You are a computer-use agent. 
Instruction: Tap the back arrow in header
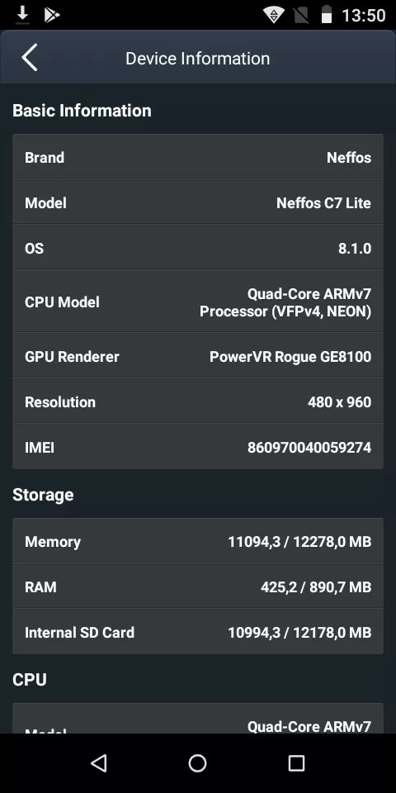[x=30, y=57]
